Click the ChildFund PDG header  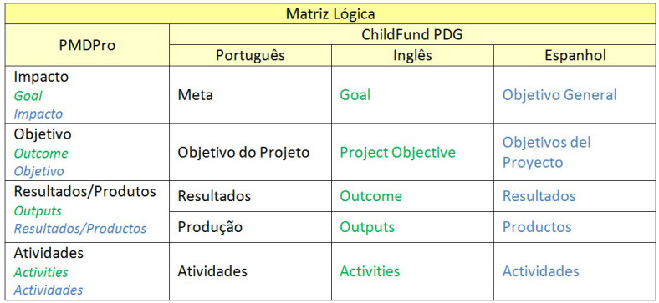click(x=412, y=34)
